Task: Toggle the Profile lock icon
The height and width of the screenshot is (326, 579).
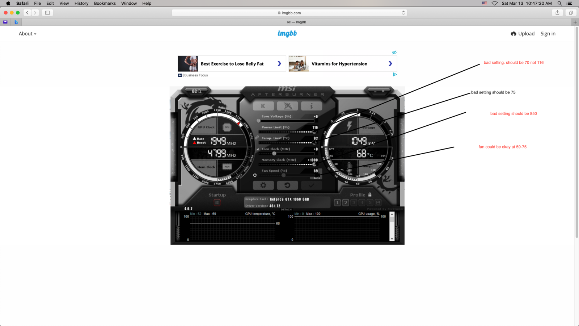Action: (x=370, y=195)
